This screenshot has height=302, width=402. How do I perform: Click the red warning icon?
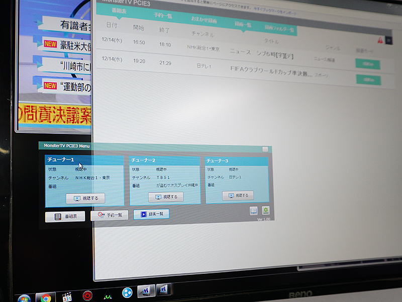coord(380,40)
